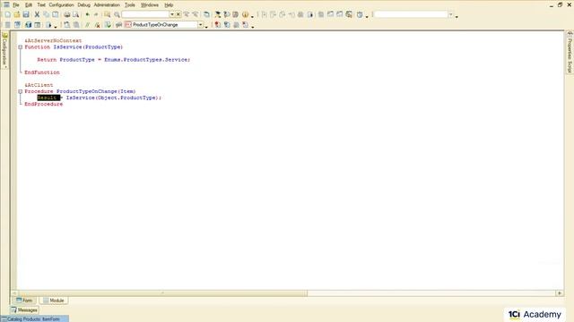Click the horizontal scrollbar thumb
This screenshot has width=574, height=322.
(162, 293)
